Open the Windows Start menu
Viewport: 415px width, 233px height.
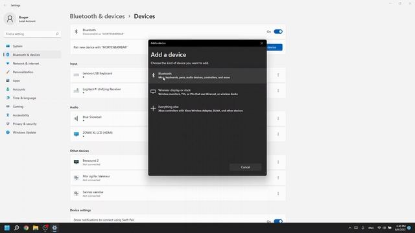(x=7, y=228)
